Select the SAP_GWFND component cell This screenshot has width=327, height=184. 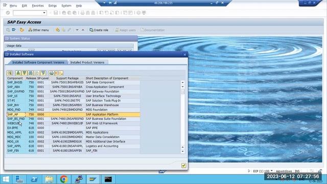click(16, 91)
